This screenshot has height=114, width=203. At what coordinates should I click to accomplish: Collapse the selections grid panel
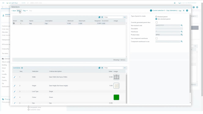coord(125,17)
